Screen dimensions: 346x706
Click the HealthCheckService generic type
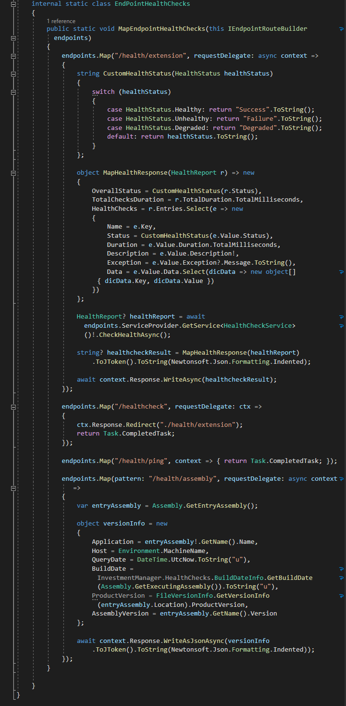(x=258, y=326)
